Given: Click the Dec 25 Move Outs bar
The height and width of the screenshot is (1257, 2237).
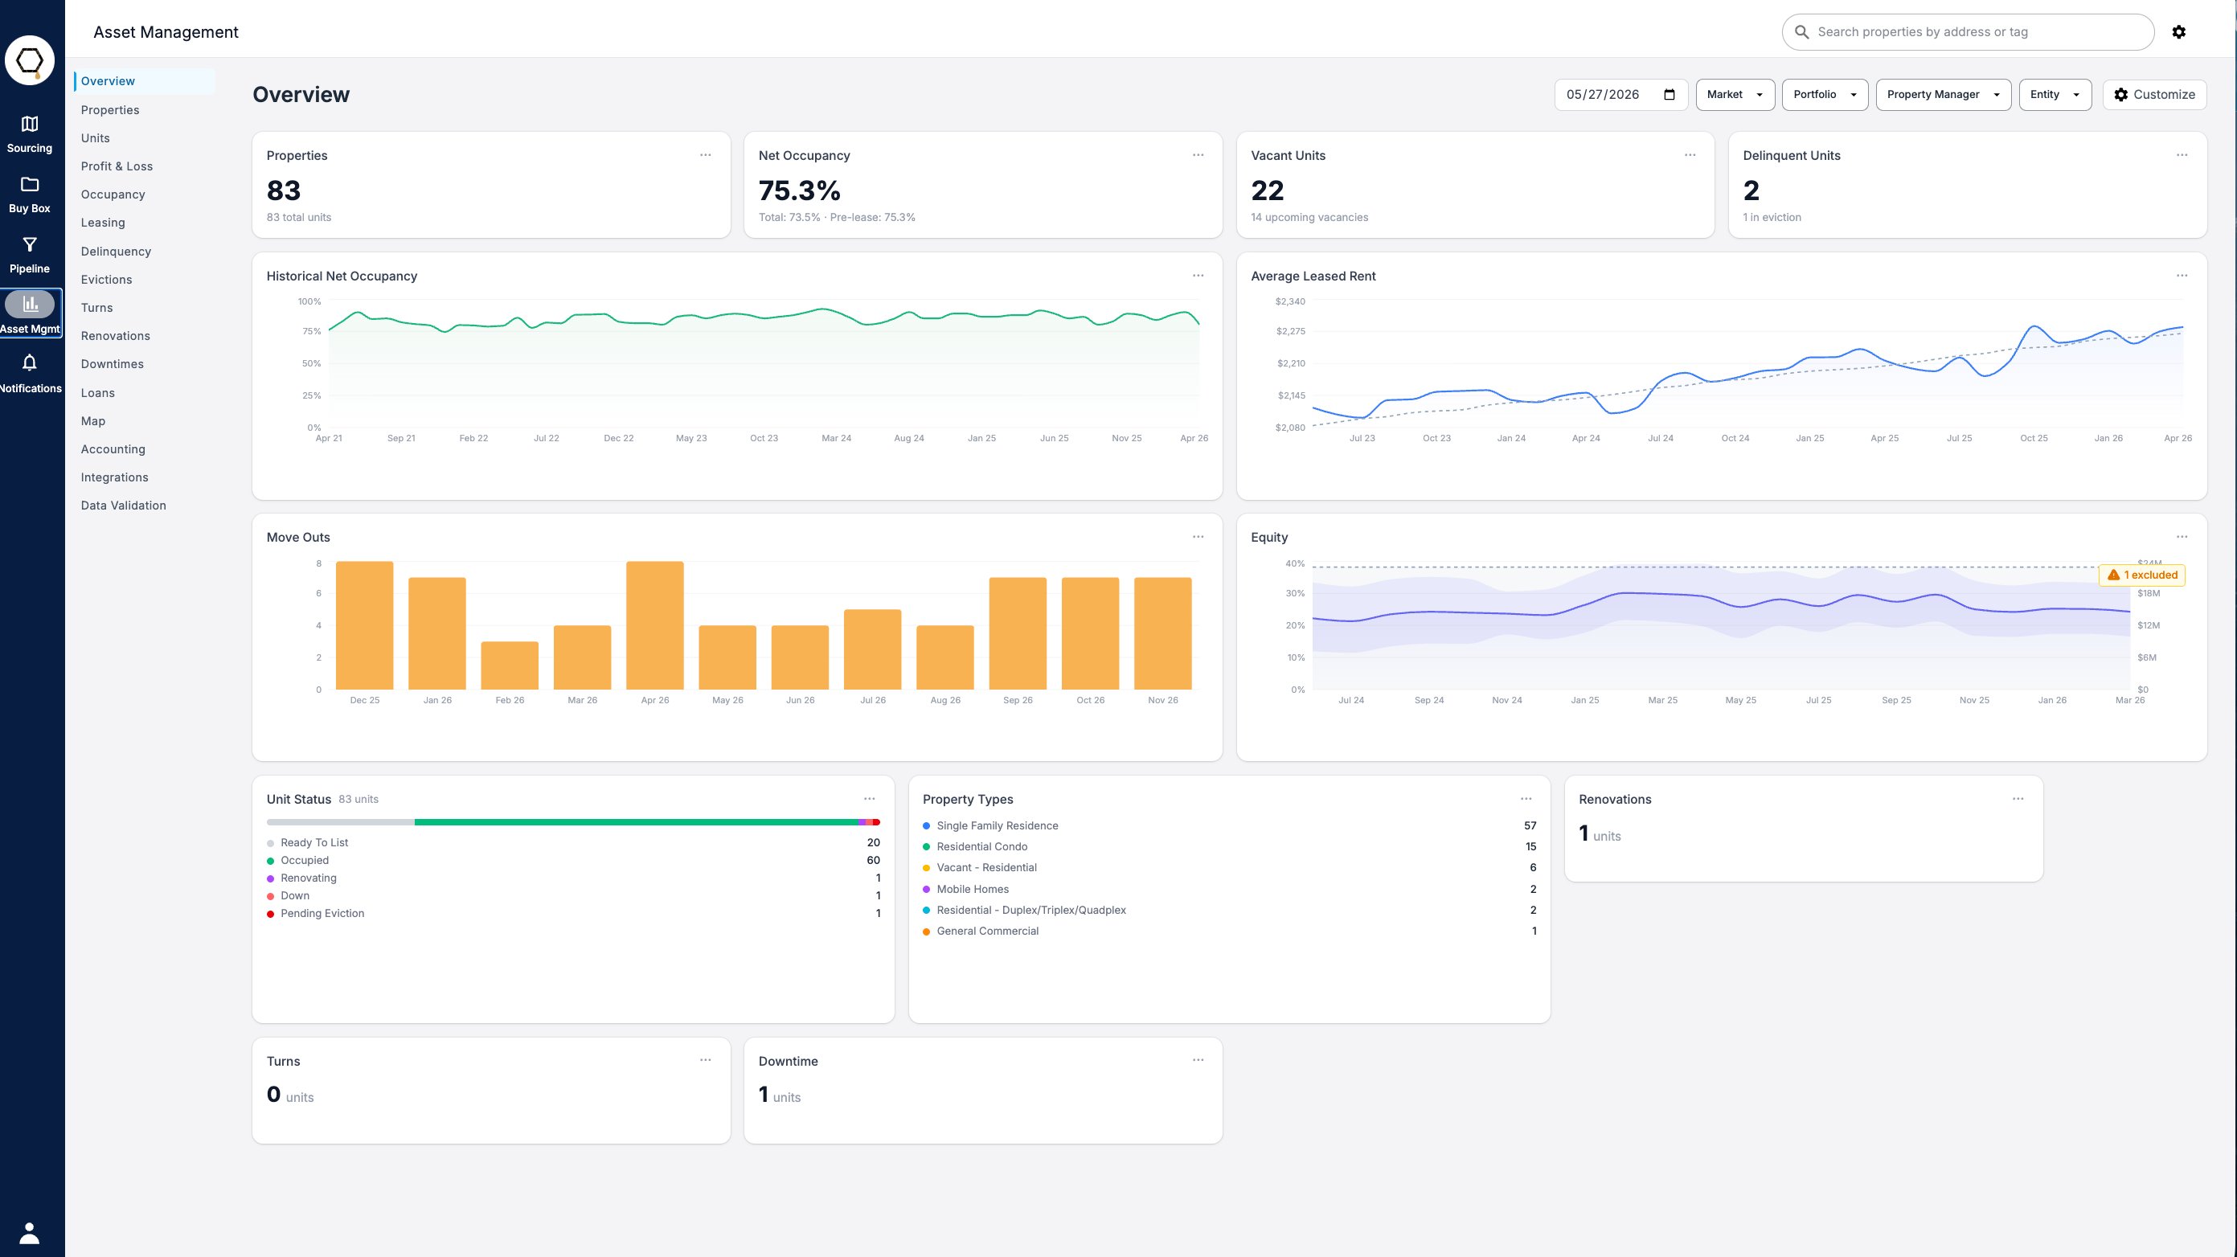Looking at the screenshot, I should [365, 626].
